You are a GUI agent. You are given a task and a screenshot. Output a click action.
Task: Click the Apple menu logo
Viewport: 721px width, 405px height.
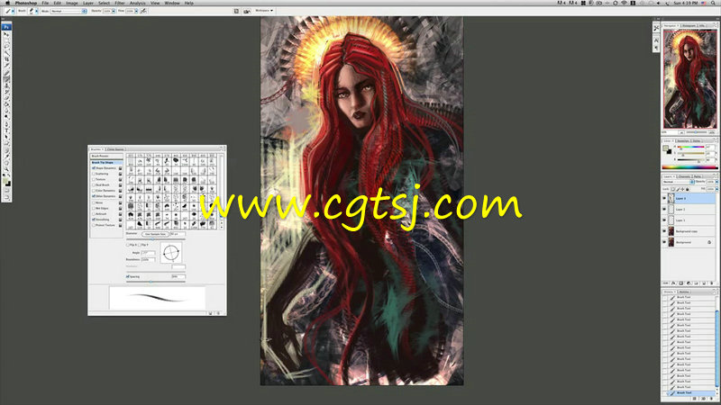pyautogui.click(x=7, y=3)
